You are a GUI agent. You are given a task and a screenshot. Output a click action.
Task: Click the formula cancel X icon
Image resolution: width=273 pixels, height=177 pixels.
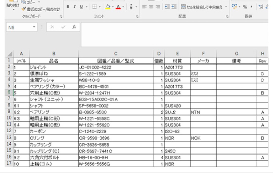52,27
